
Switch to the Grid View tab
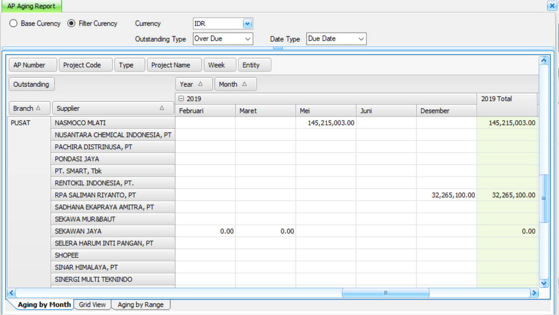92,305
